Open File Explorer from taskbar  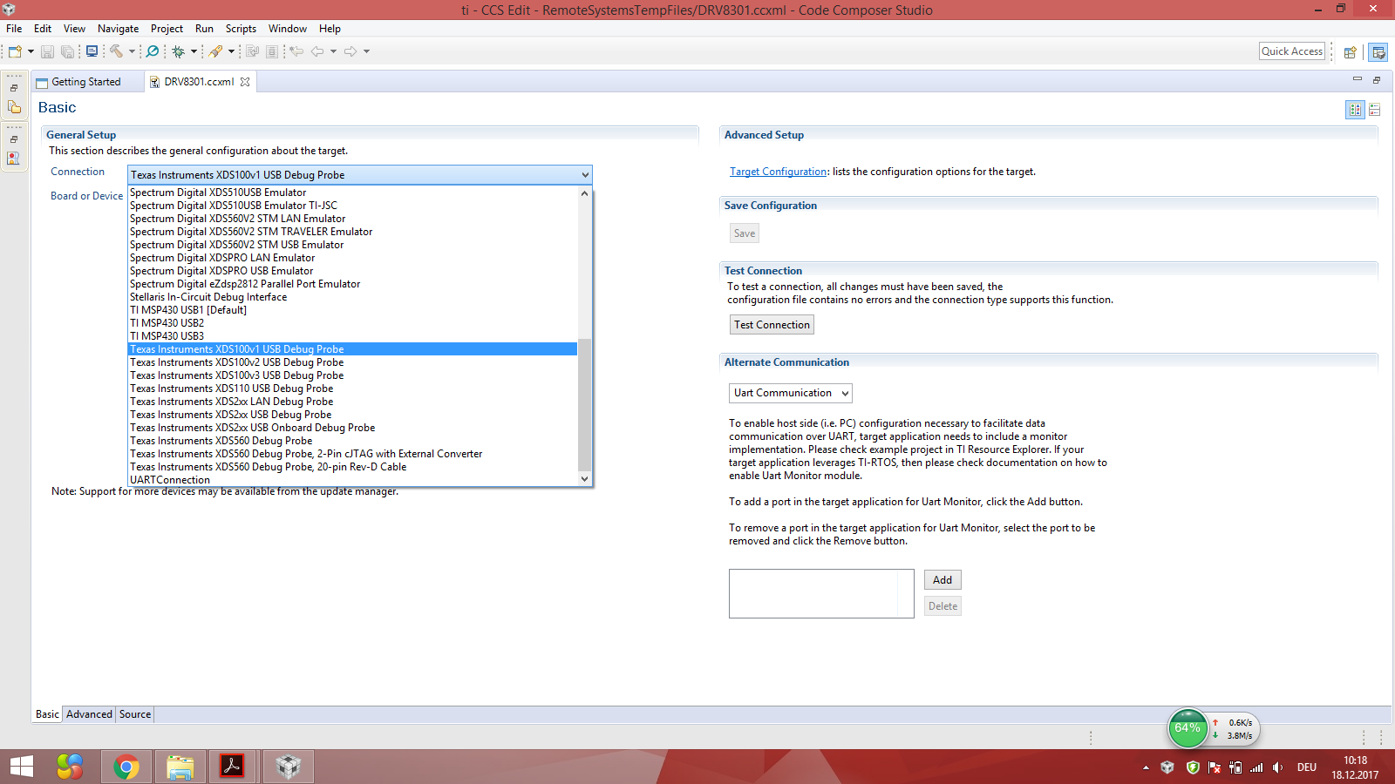coord(180,767)
